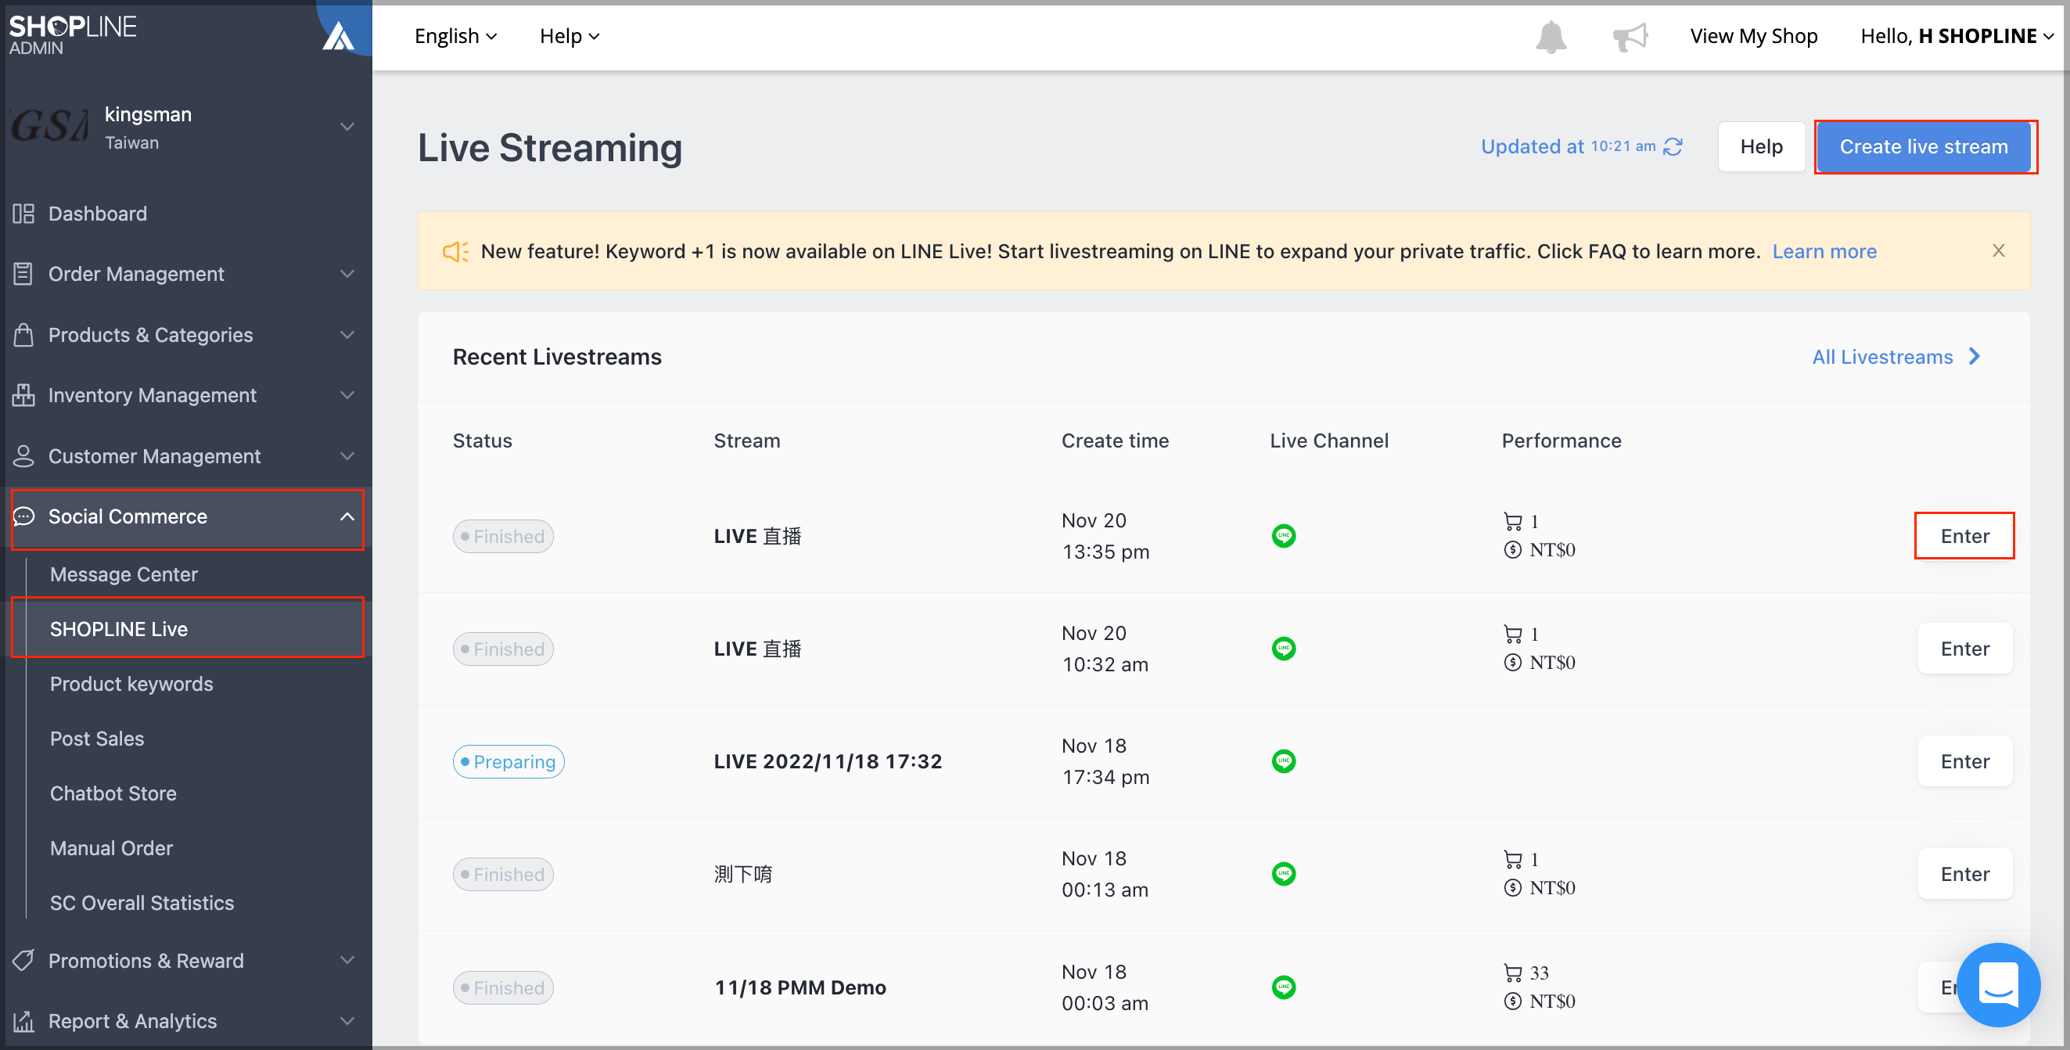The width and height of the screenshot is (2070, 1050).
Task: Go to Dashboard in sidebar
Action: click(x=97, y=213)
